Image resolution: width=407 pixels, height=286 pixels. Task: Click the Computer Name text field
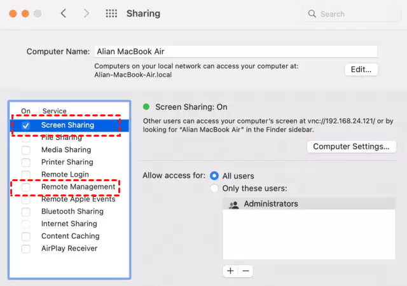point(235,51)
